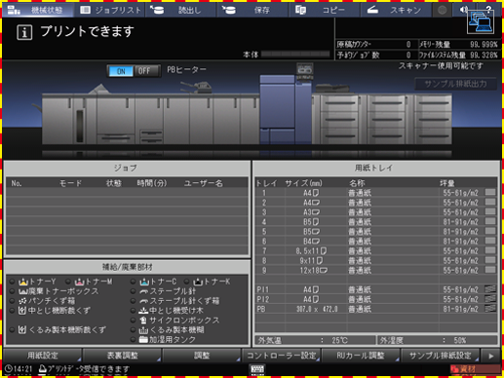The image size is (504, 378).
Task: Show more buttons with the right arrow
Action: [491, 356]
